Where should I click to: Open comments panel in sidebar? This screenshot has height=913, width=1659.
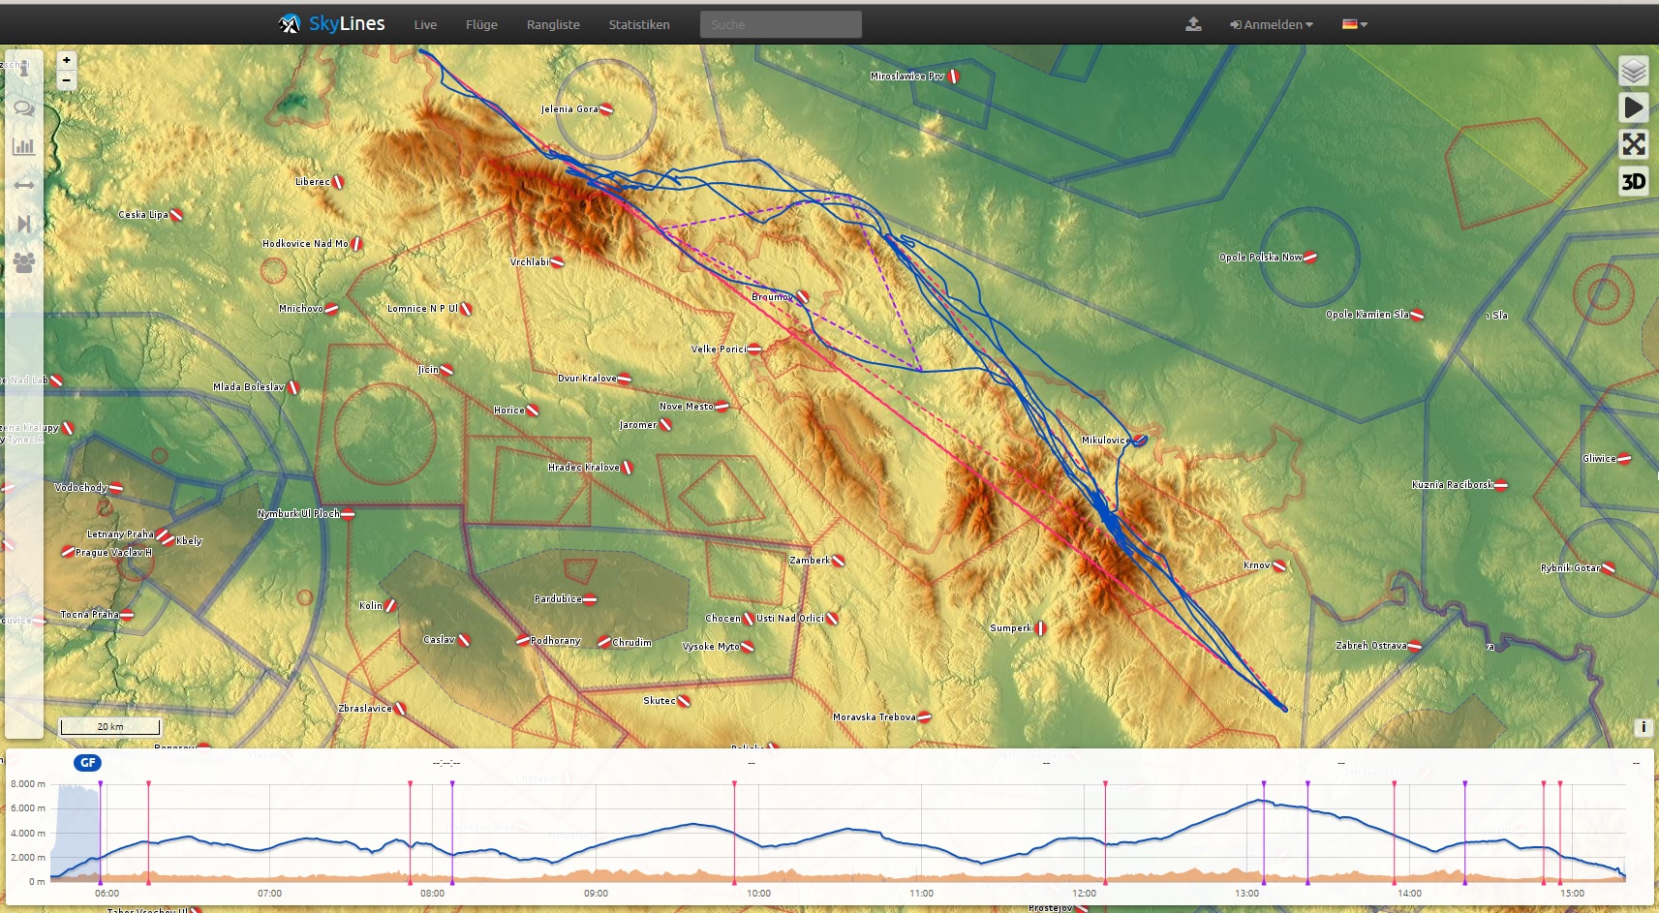click(x=24, y=108)
